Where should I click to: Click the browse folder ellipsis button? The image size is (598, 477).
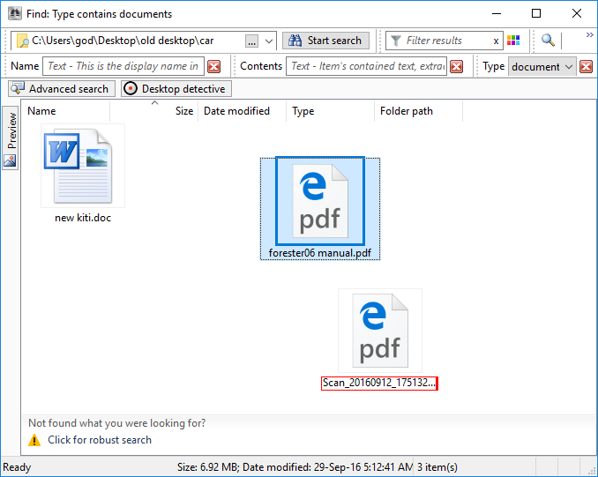pyautogui.click(x=251, y=41)
